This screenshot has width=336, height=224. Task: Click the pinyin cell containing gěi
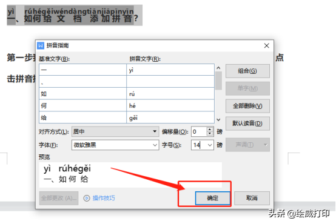point(170,117)
